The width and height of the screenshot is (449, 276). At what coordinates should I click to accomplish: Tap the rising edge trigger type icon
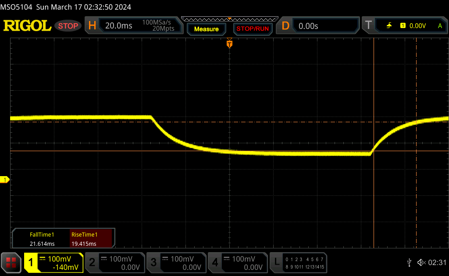389,26
